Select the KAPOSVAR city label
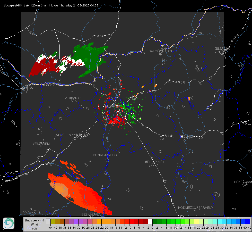252x232 pixels. [31, 212]
